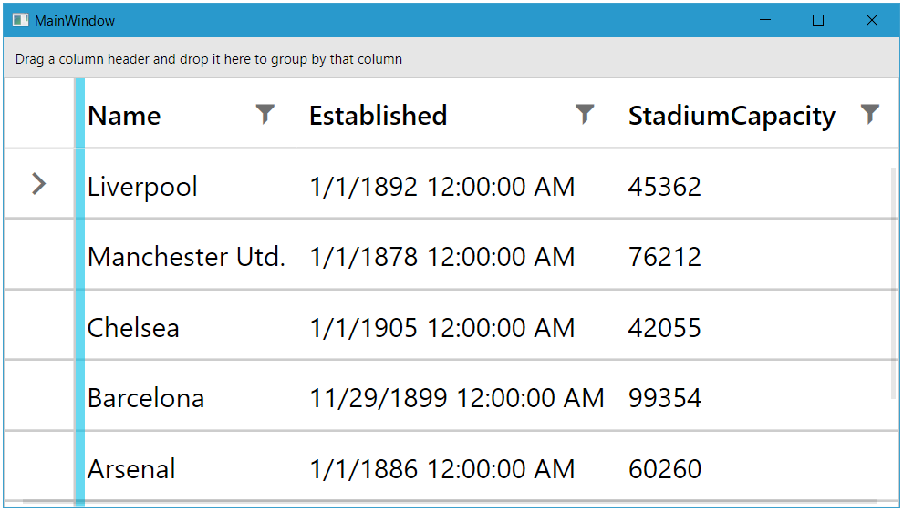The image size is (903, 512).
Task: Sort by the Name column header
Action: (x=124, y=116)
